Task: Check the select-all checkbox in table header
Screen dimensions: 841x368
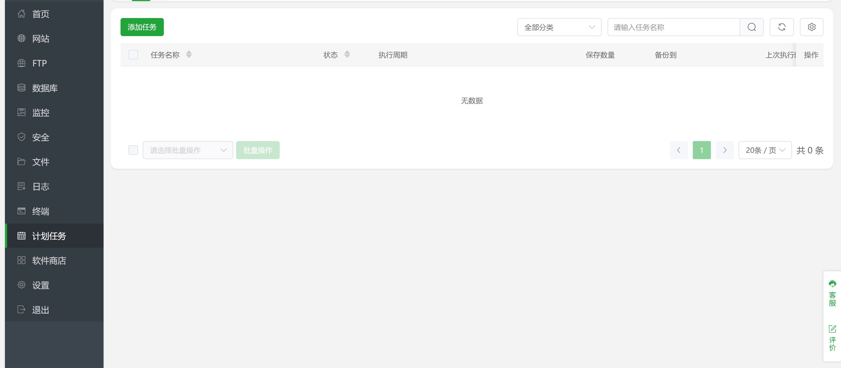Action: point(133,55)
